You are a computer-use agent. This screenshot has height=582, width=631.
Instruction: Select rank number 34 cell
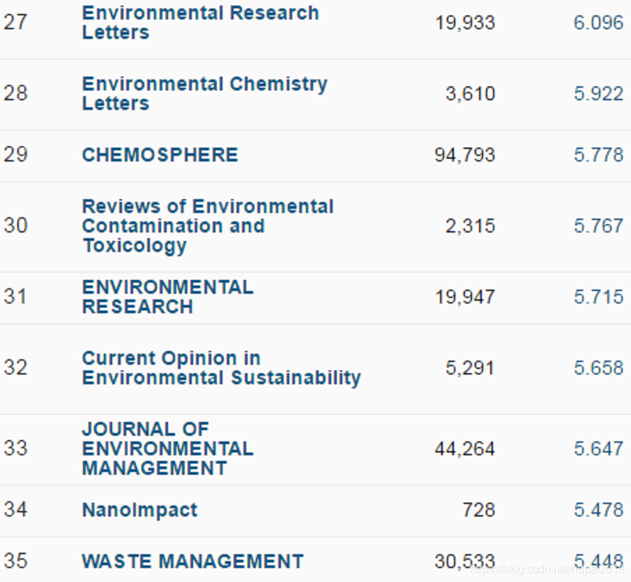coord(16,510)
